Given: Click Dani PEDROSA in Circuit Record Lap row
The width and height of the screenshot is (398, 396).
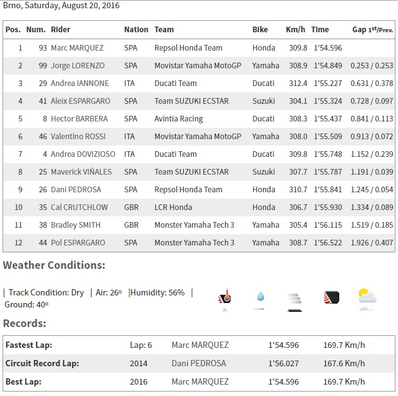Looking at the screenshot, I should [x=199, y=363].
